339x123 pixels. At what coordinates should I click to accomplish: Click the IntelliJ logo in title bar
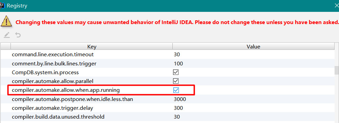coord(2,5)
